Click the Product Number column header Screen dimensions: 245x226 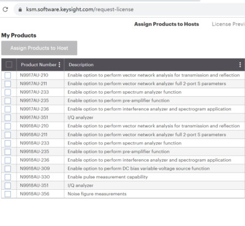point(39,65)
